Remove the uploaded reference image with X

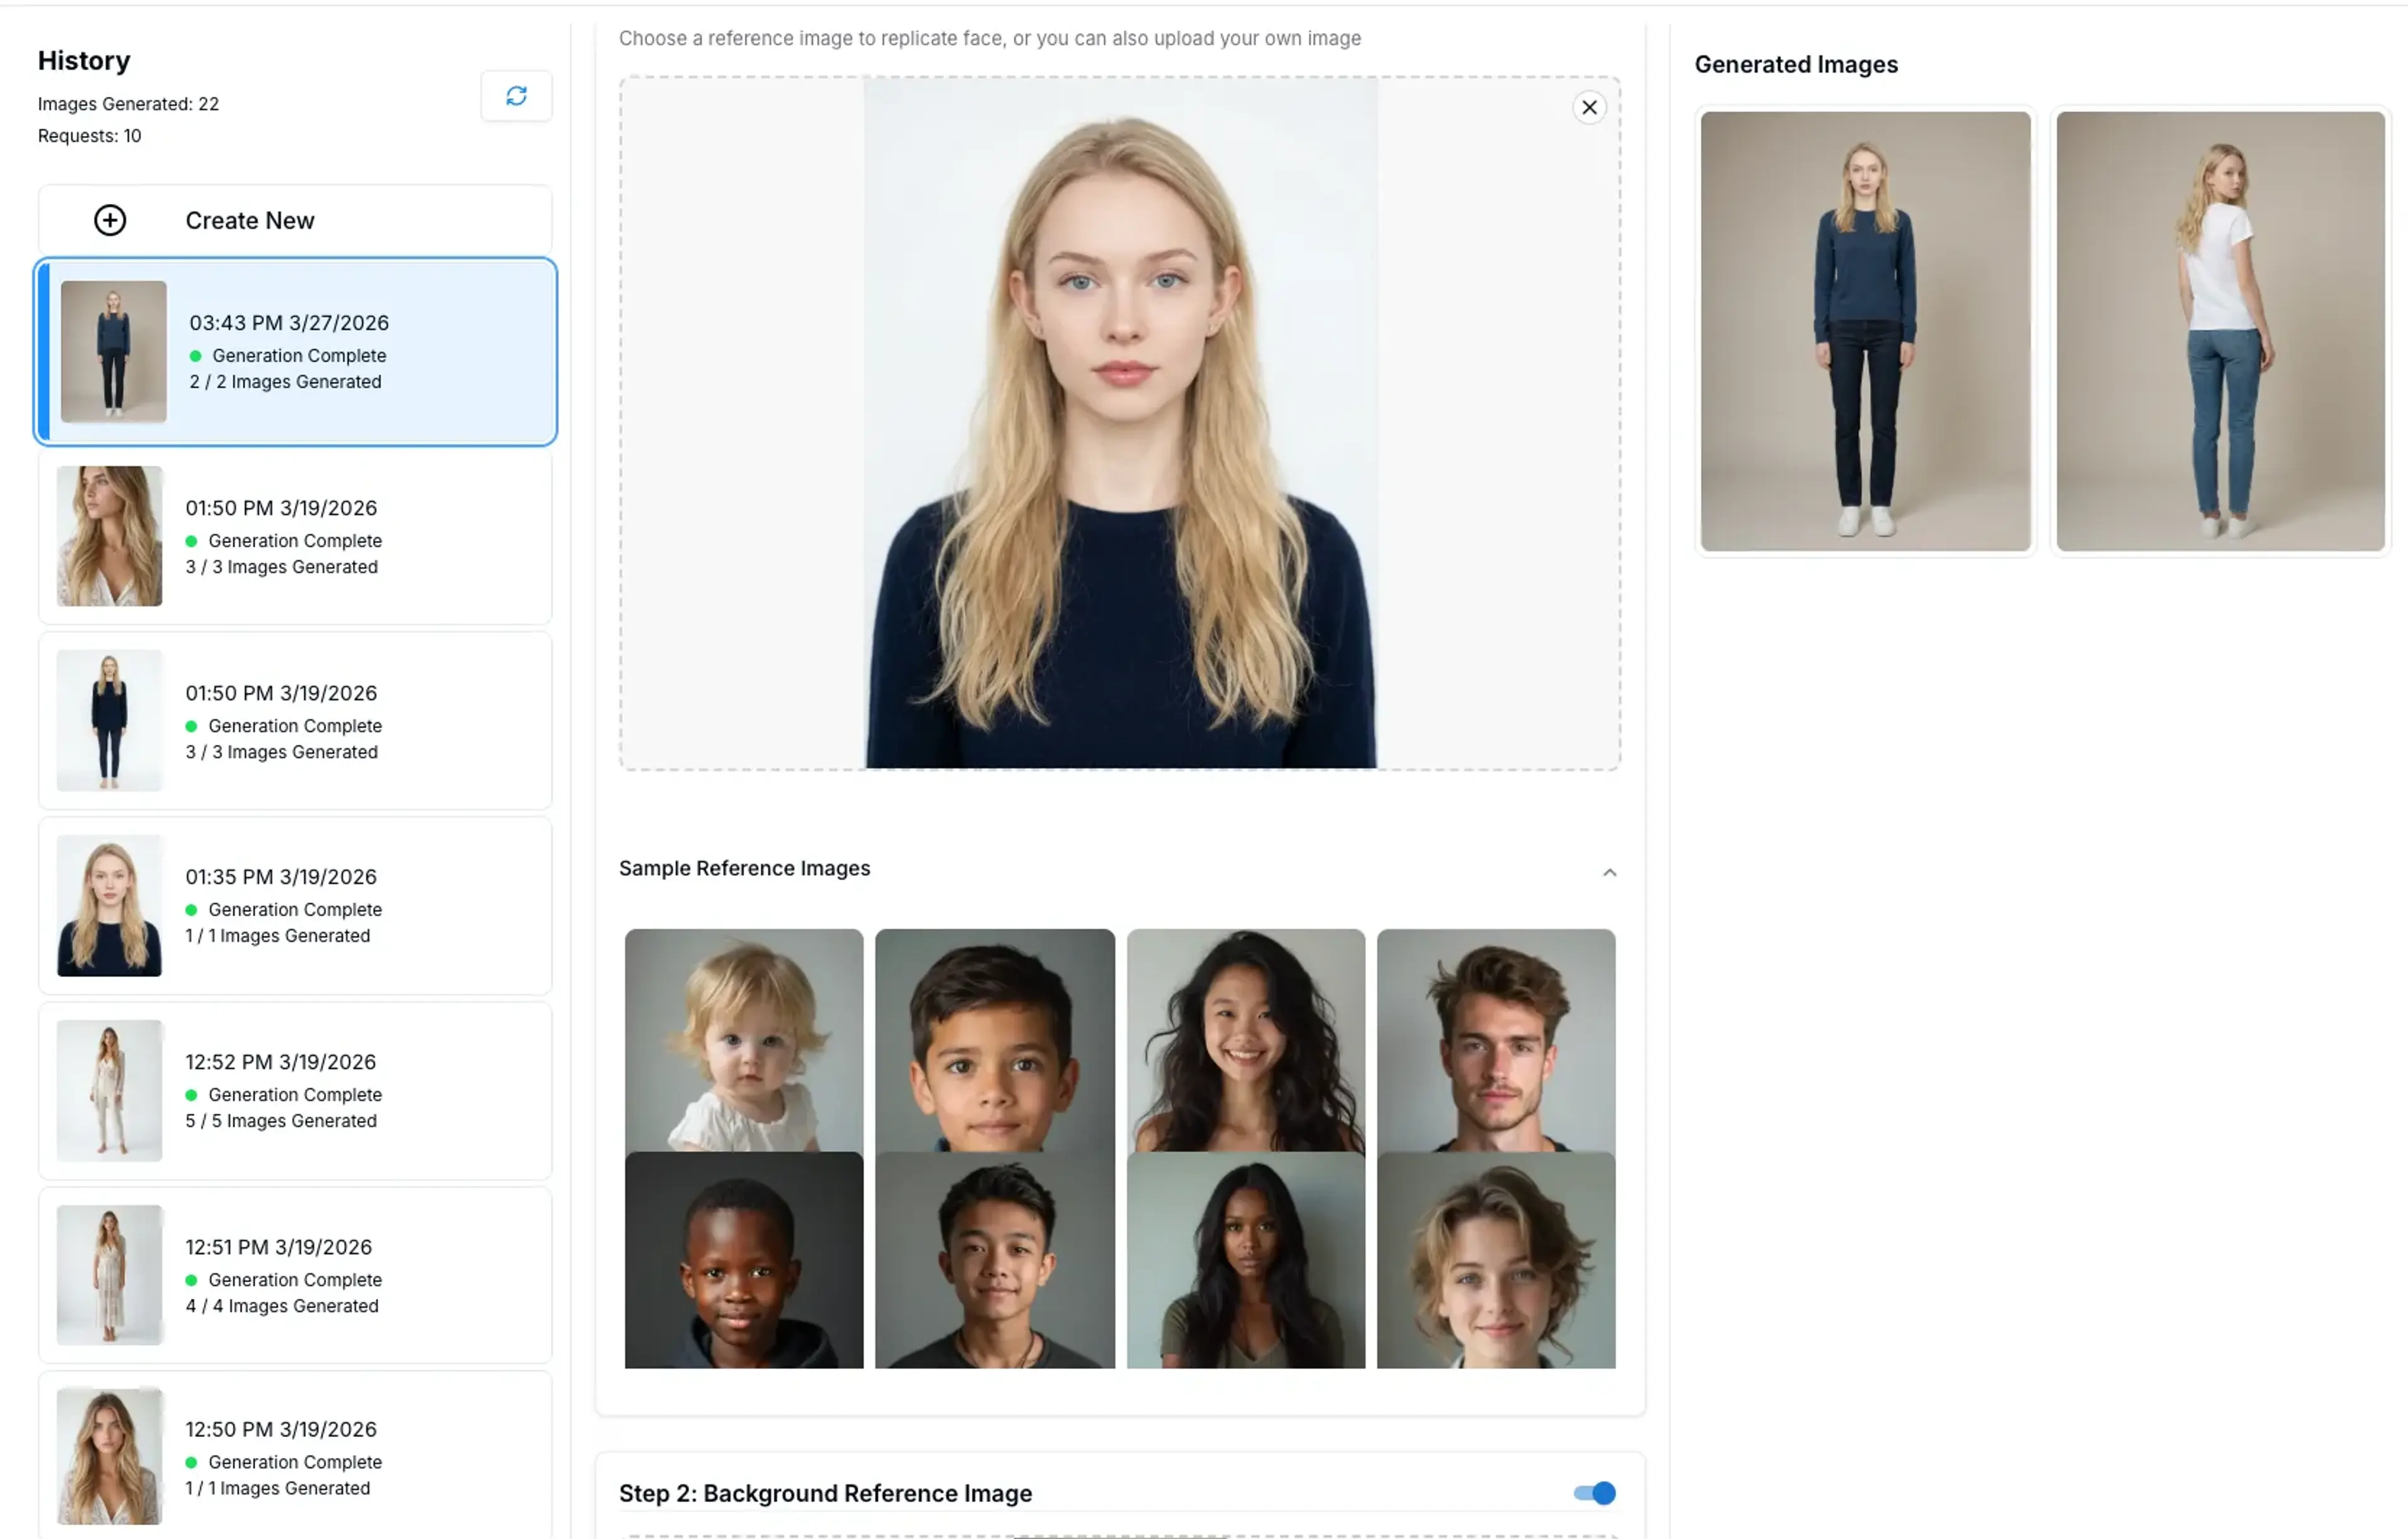tap(1589, 108)
